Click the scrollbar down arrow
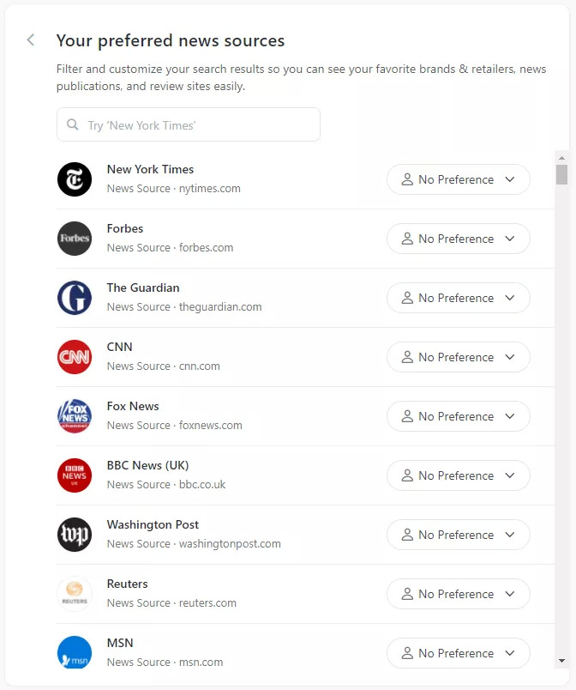This screenshot has width=576, height=690. pos(561,661)
